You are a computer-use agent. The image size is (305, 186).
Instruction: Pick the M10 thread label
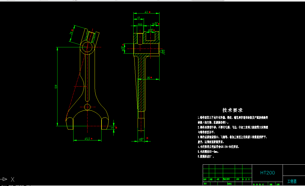tap(140, 24)
